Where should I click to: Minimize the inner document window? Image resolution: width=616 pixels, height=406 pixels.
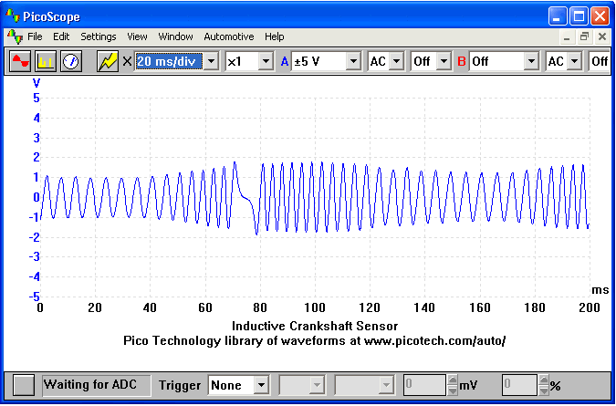tap(567, 37)
